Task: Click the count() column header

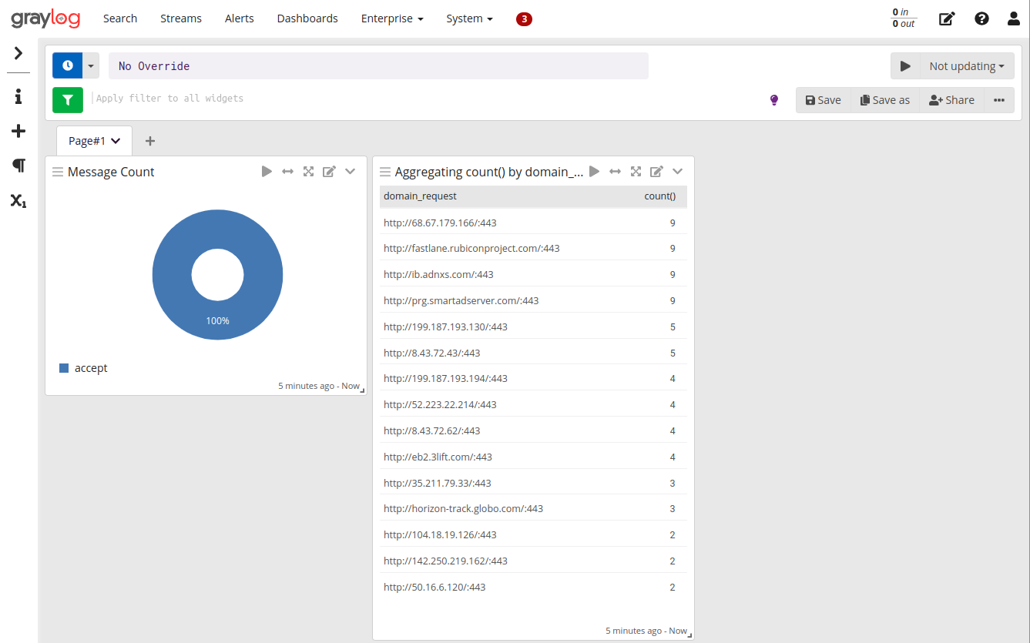Action: pyautogui.click(x=659, y=196)
